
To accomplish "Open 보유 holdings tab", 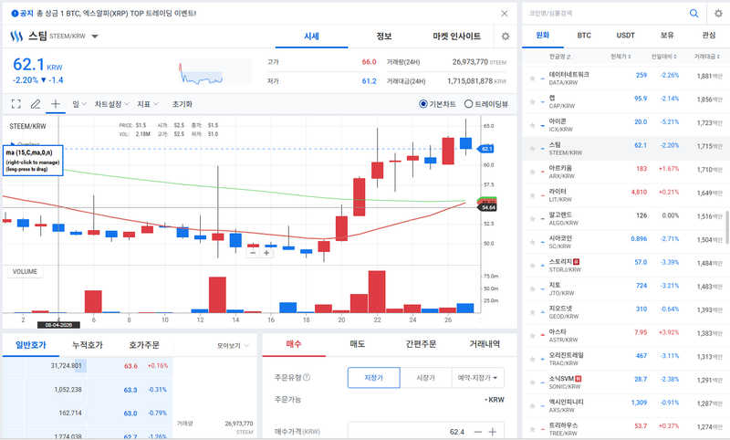I will pos(667,36).
